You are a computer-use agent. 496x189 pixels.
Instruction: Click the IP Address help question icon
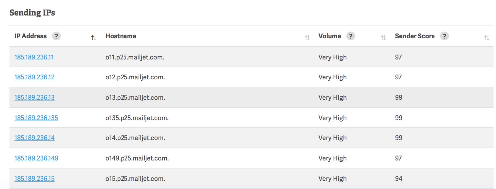[56, 36]
